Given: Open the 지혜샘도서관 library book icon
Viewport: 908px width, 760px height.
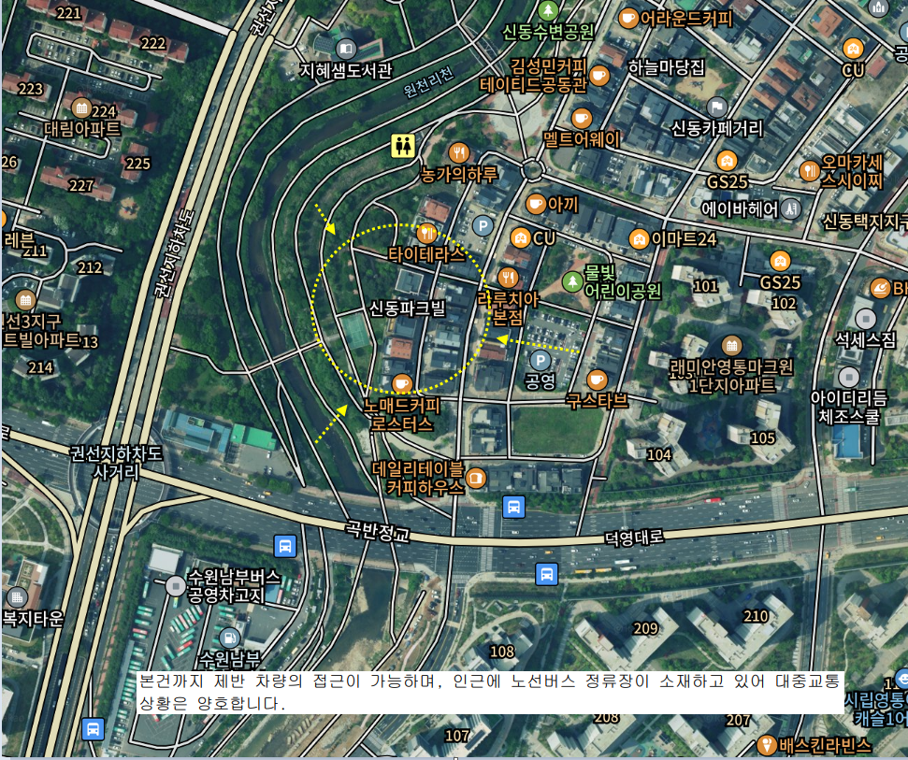Looking at the screenshot, I should point(346,49).
